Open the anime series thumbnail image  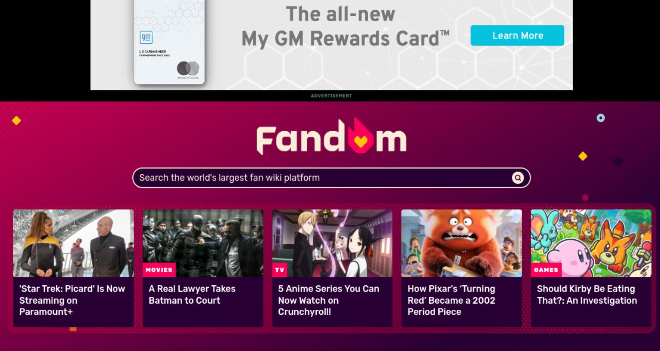pyautogui.click(x=332, y=243)
